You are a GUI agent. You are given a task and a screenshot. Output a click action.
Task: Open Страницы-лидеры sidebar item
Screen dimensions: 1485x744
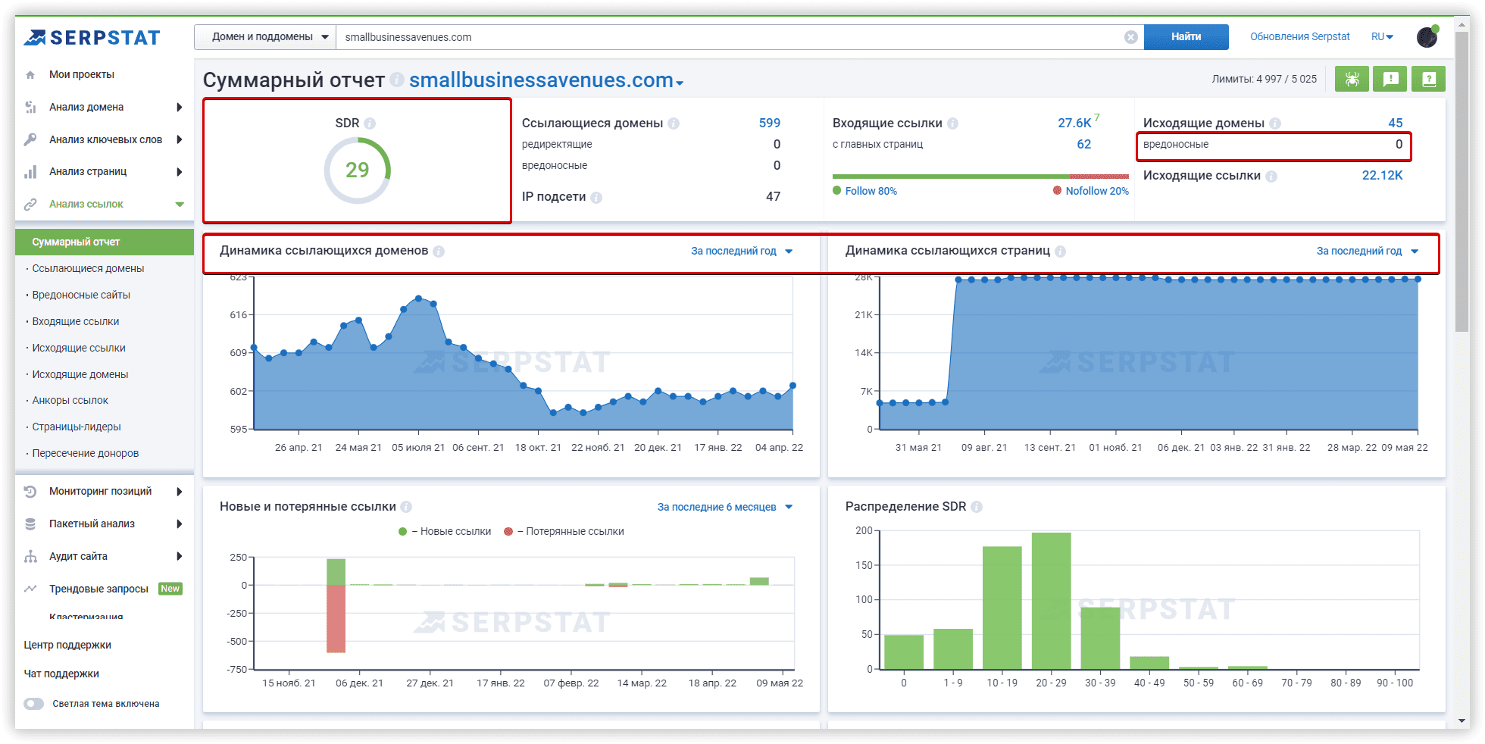pos(77,427)
